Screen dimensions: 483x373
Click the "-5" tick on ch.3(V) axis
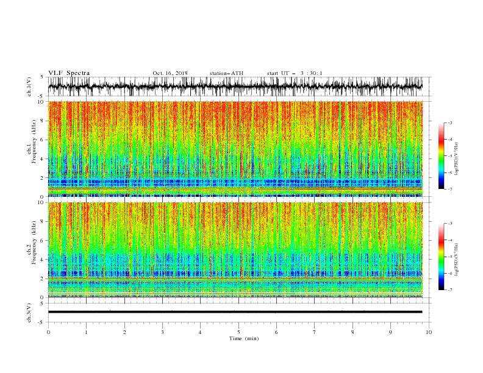point(41,322)
